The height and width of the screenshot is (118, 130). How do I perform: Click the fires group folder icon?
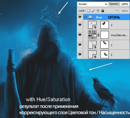(x=91, y=17)
